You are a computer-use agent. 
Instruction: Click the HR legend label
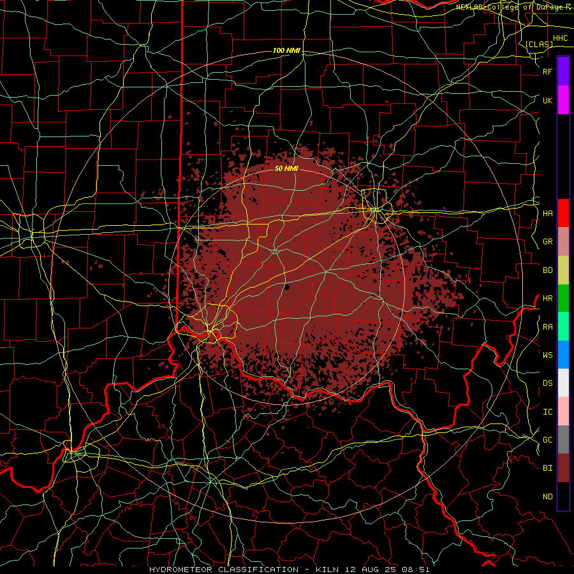coord(548,298)
